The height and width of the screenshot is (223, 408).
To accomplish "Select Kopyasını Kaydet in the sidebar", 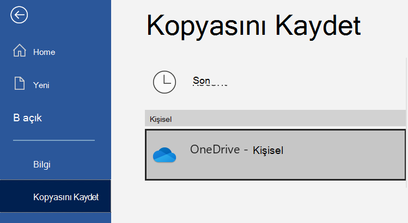I will pos(56,196).
